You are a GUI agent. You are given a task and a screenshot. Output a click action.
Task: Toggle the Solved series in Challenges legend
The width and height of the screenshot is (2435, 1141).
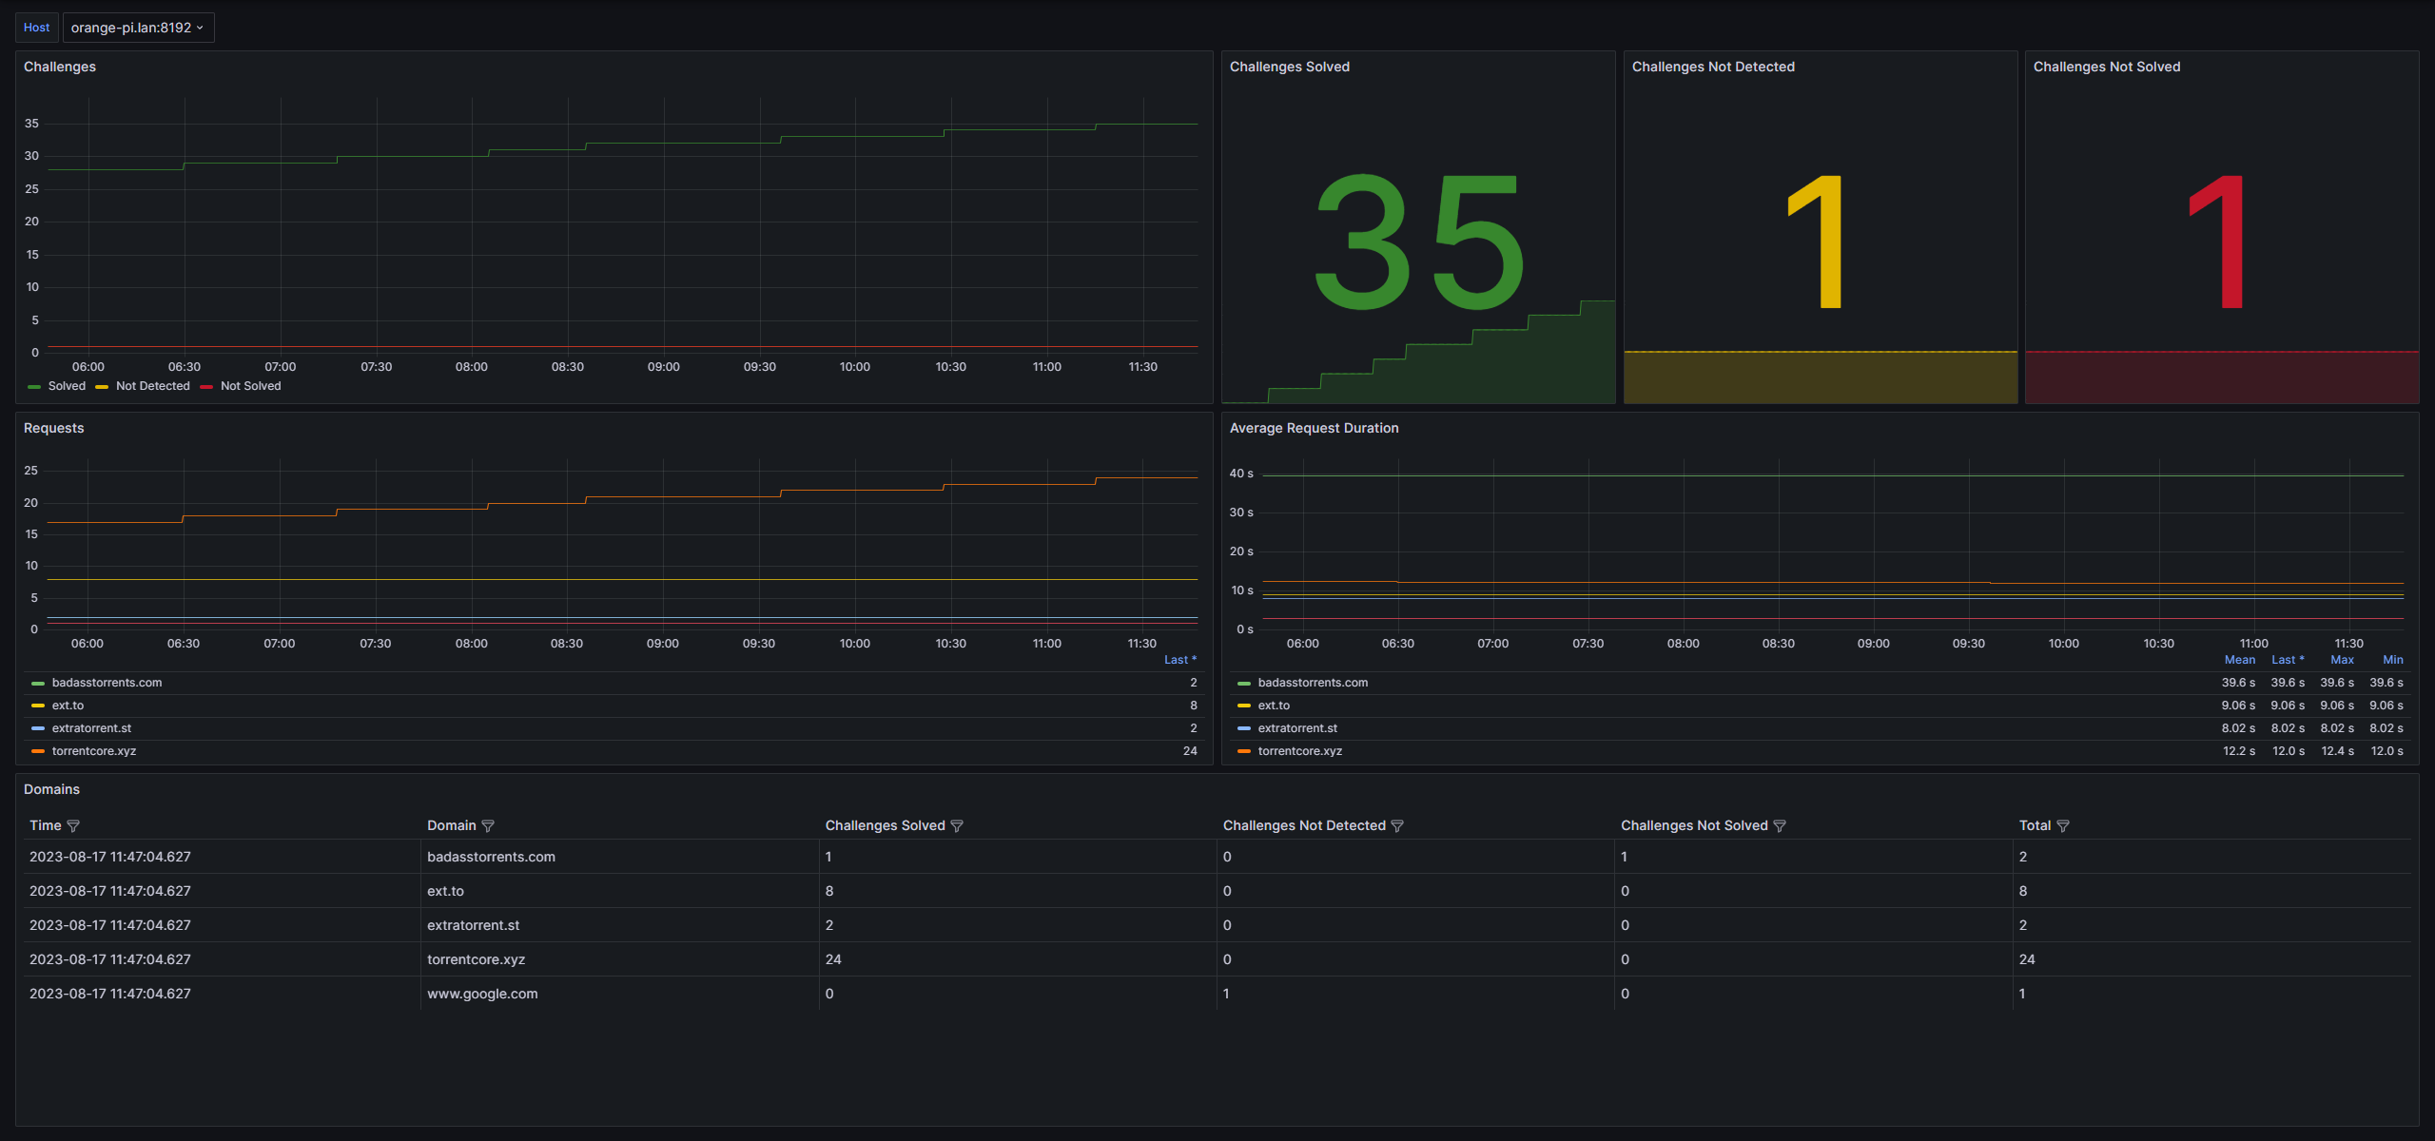coord(67,386)
